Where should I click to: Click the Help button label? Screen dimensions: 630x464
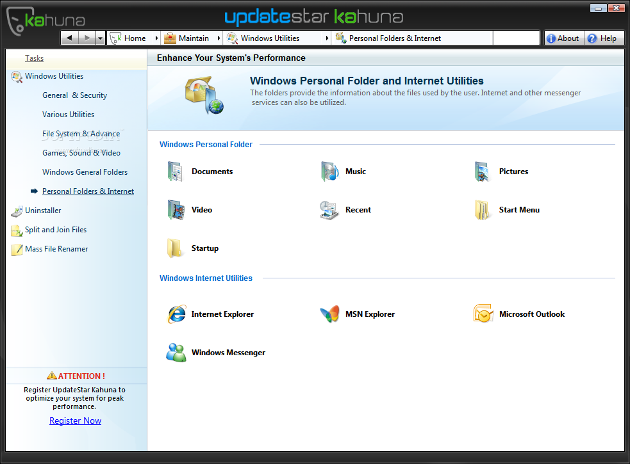[x=608, y=38]
